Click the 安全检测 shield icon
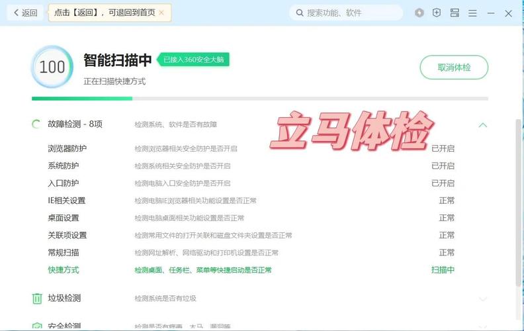The height and width of the screenshot is (331, 524). point(37,326)
